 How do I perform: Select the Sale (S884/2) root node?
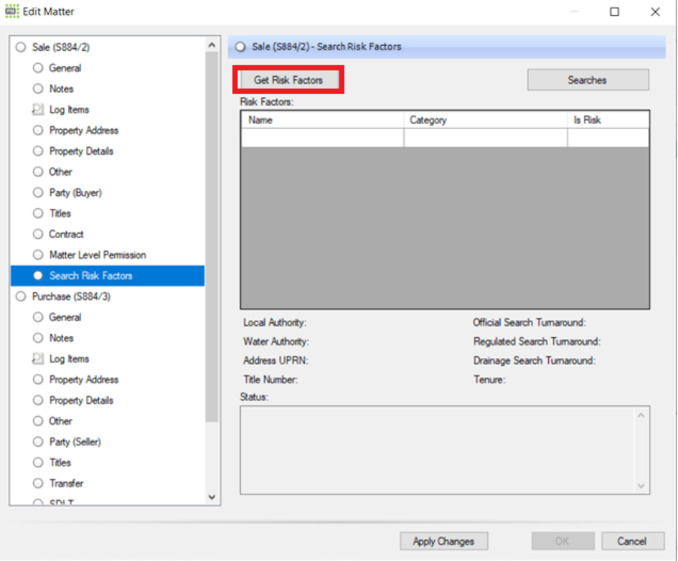[x=61, y=47]
